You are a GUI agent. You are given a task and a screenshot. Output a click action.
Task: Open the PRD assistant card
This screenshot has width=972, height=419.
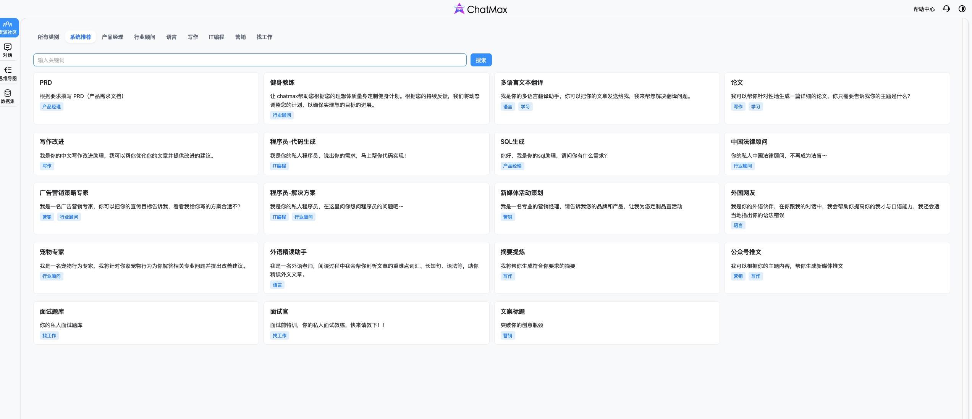click(146, 98)
